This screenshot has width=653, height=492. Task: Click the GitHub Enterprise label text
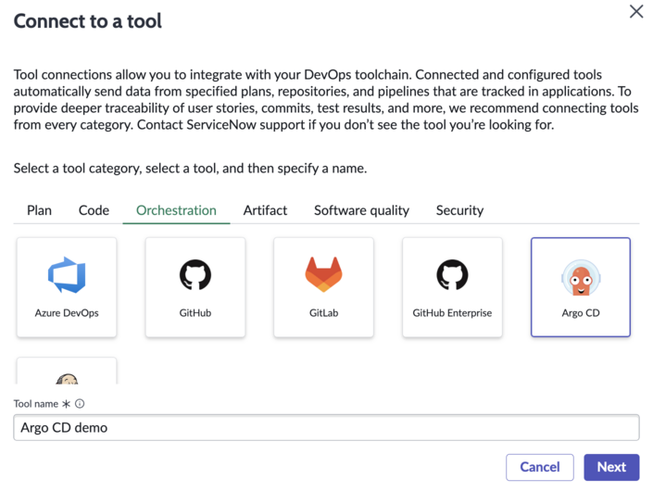coord(452,313)
